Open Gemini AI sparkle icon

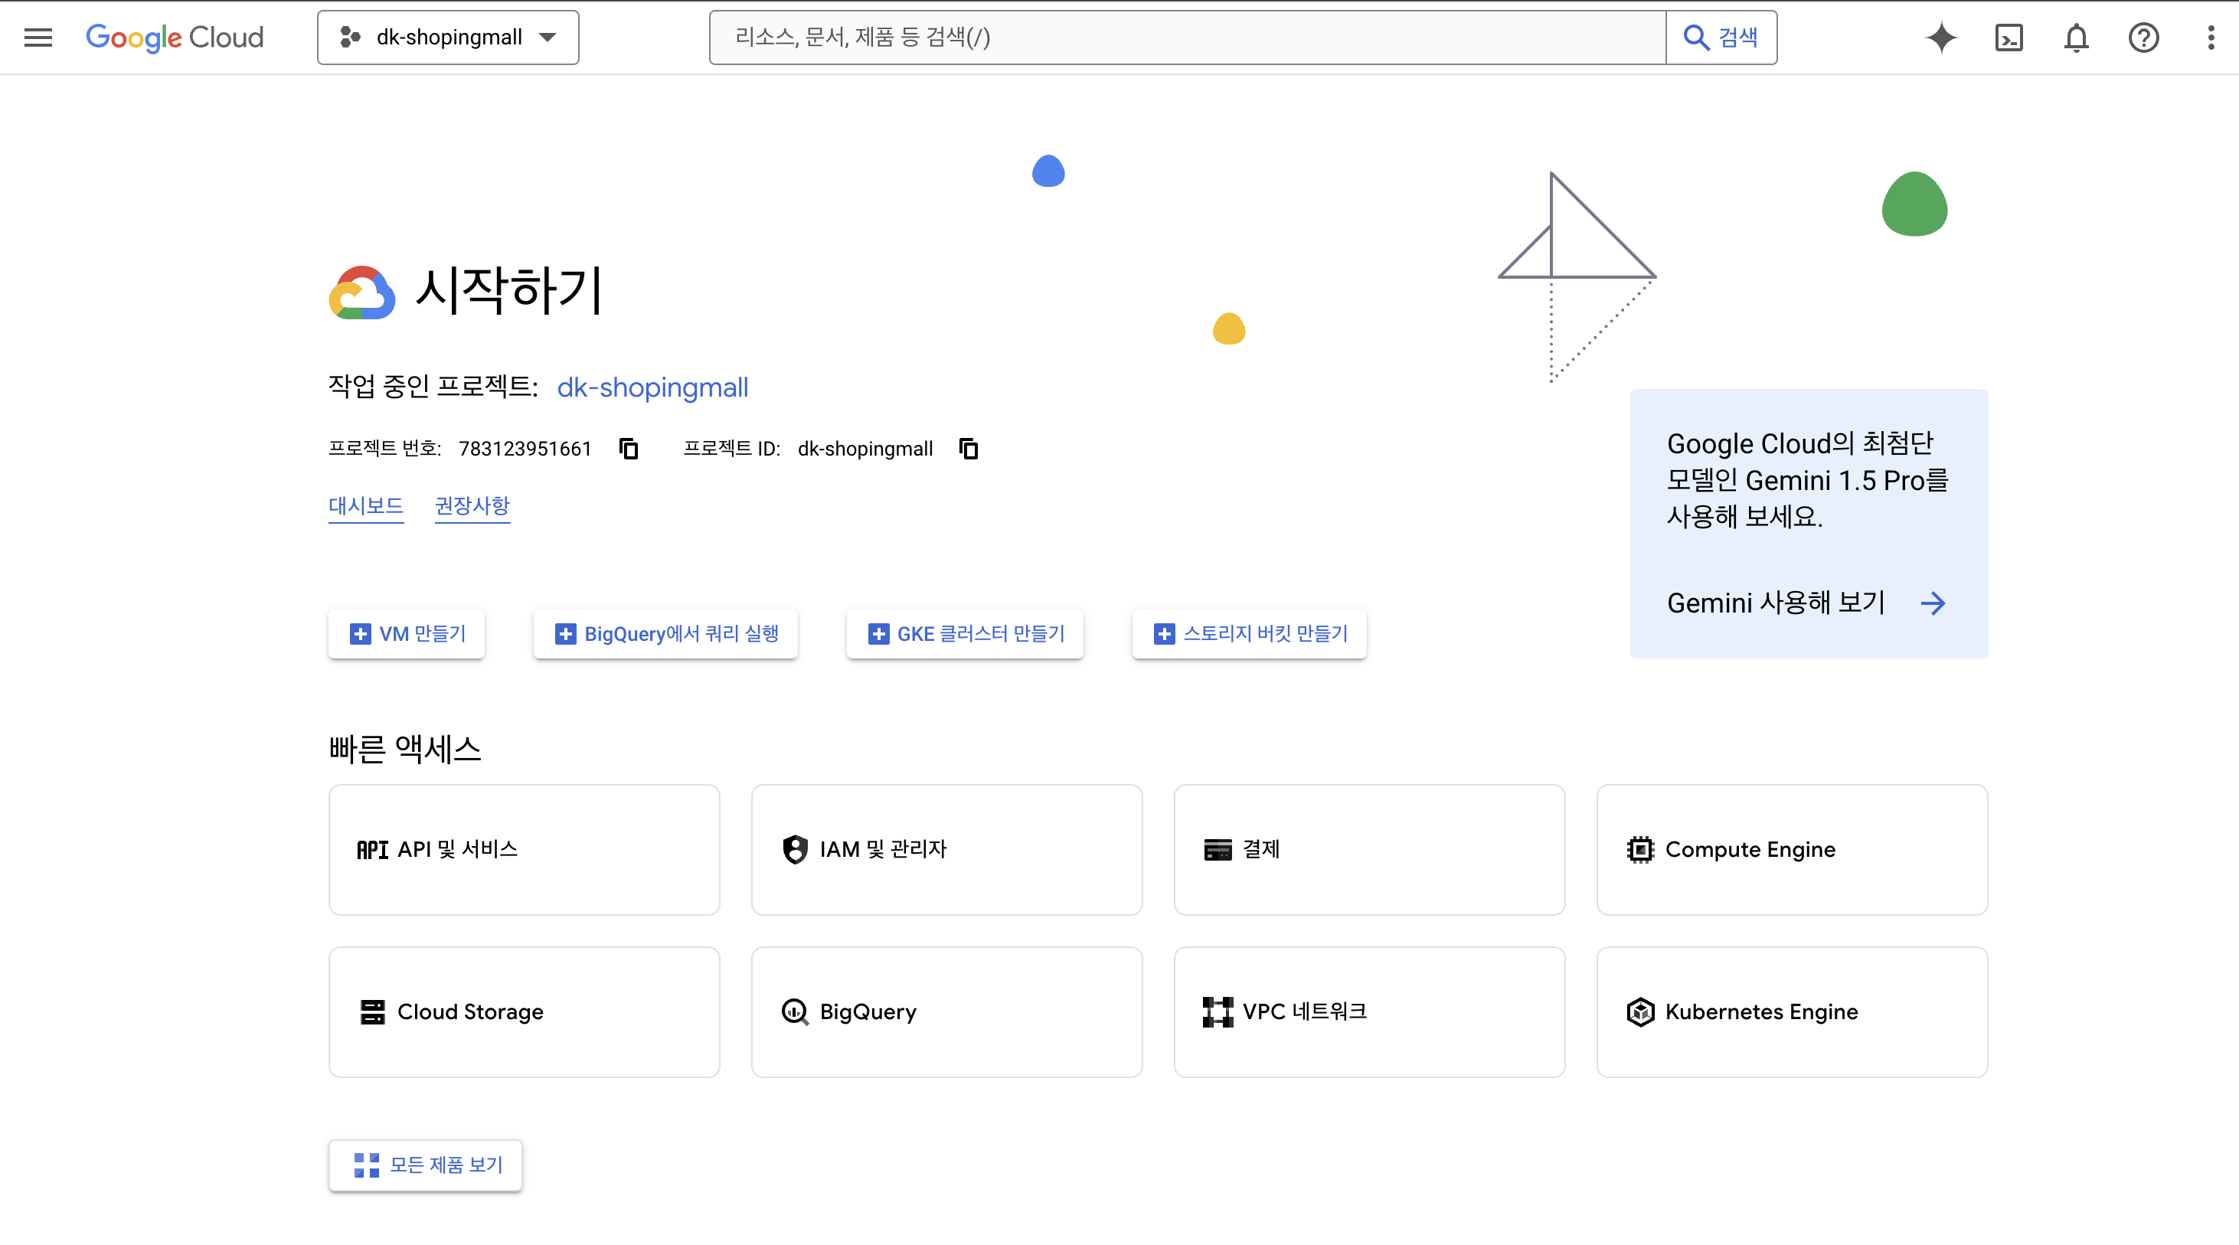click(1941, 38)
